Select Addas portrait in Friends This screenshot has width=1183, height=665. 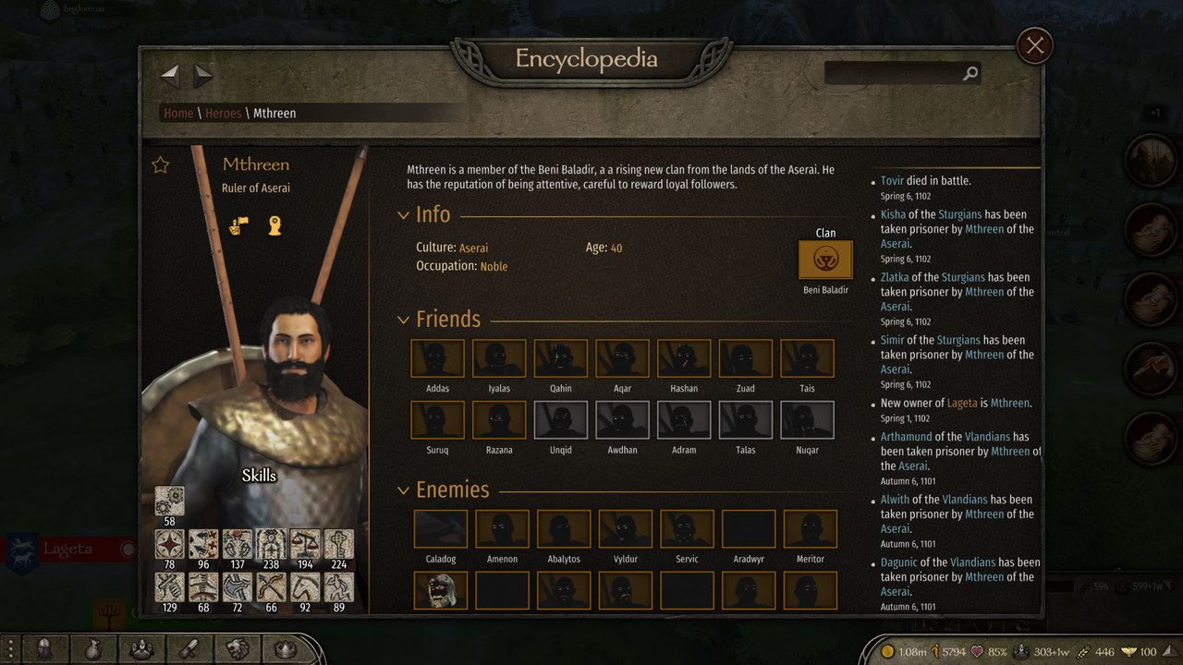(x=437, y=358)
